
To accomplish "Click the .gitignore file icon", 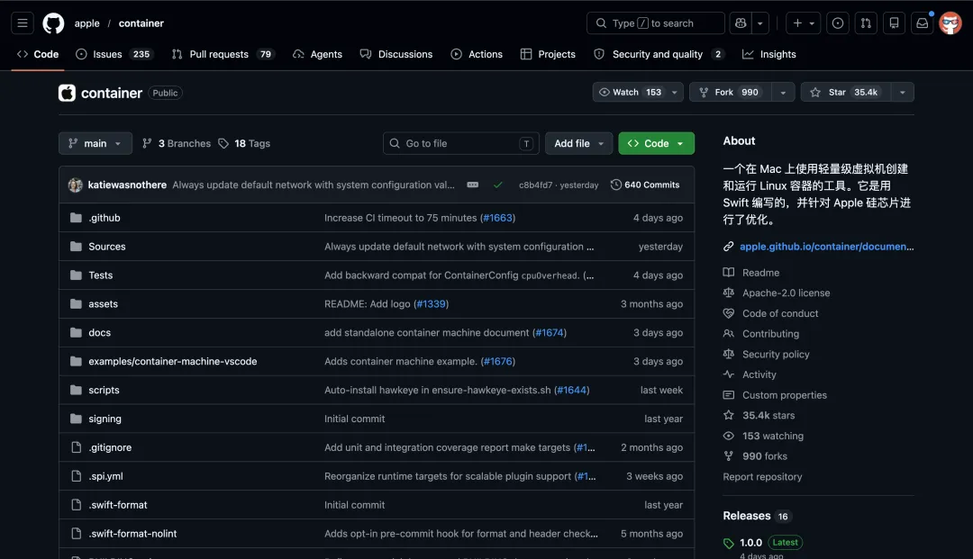I will [76, 447].
